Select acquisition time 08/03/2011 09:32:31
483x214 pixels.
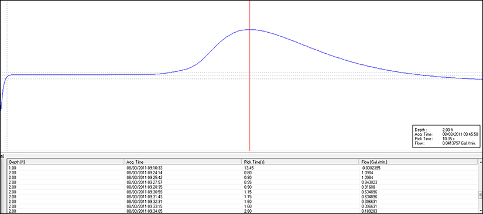145,201
